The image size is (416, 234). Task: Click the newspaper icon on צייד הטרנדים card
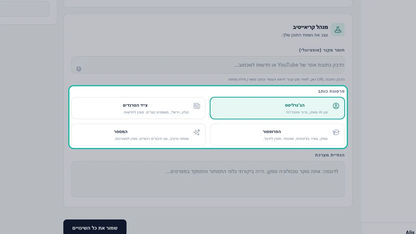[x=197, y=106]
